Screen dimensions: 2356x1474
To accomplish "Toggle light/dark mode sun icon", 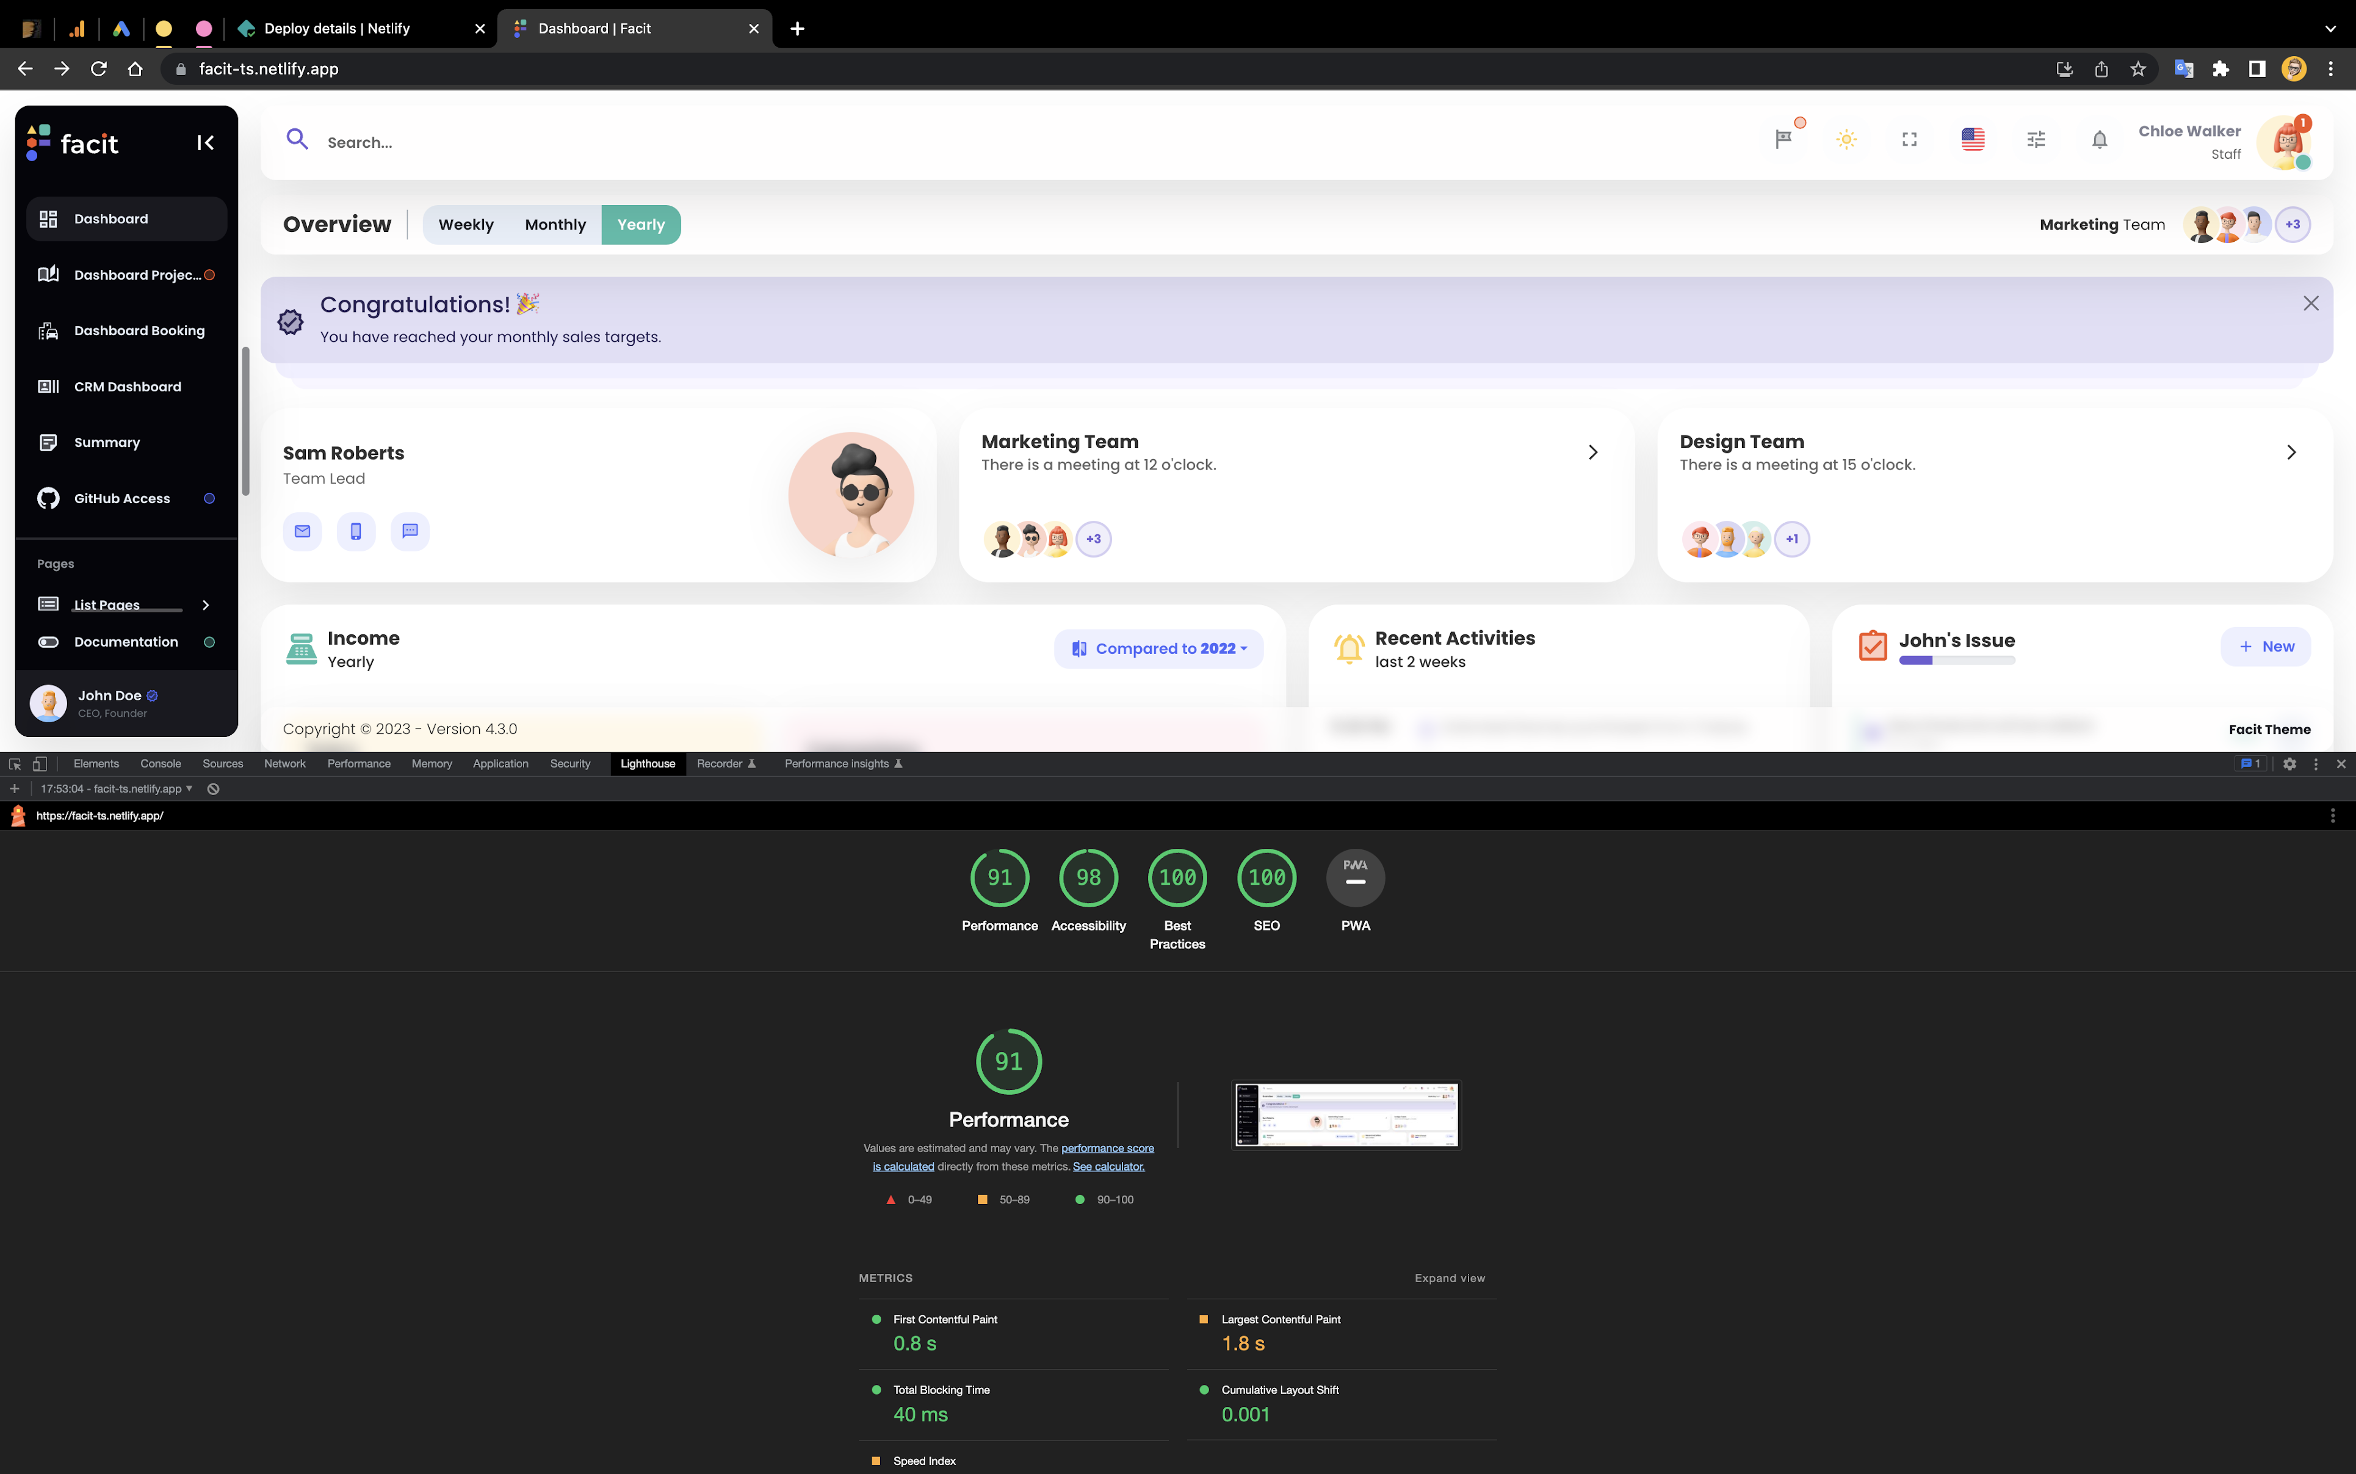I will tap(1846, 139).
